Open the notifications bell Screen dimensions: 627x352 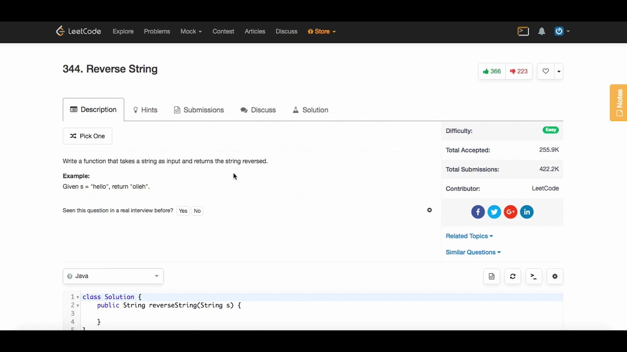point(542,31)
